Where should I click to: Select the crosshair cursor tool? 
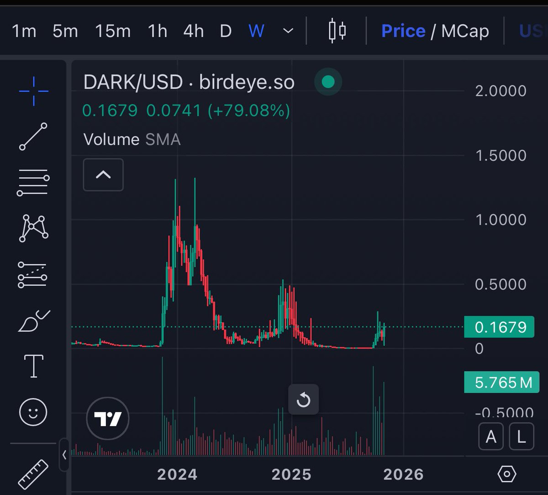[33, 91]
